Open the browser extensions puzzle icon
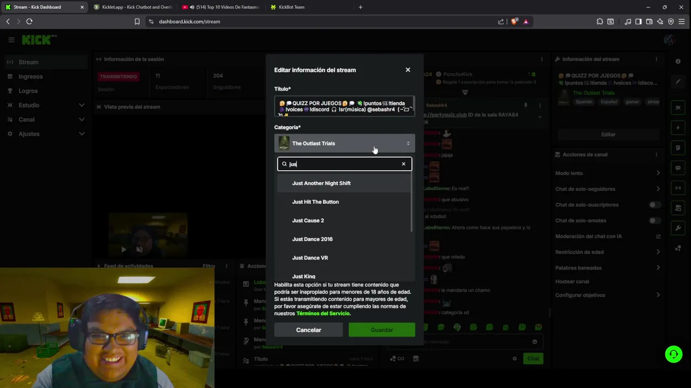 600,22
